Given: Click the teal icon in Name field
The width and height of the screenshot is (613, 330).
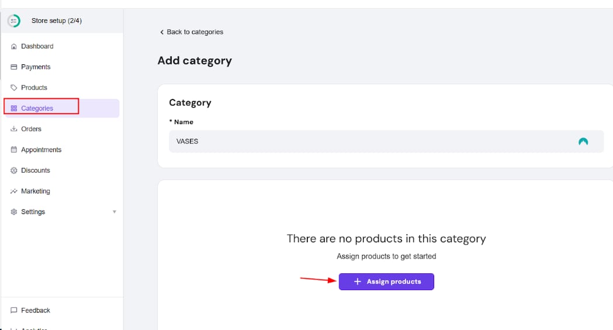Looking at the screenshot, I should click(583, 142).
